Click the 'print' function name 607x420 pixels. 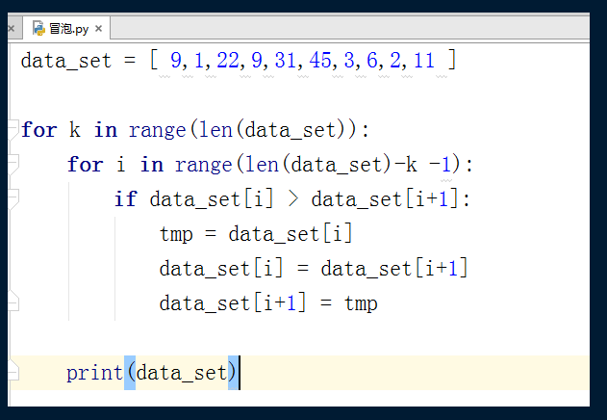(x=94, y=373)
